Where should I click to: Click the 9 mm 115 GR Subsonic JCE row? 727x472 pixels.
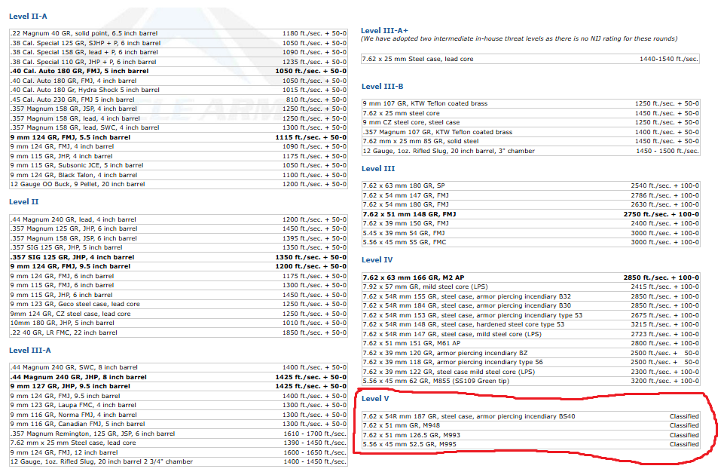click(x=179, y=165)
